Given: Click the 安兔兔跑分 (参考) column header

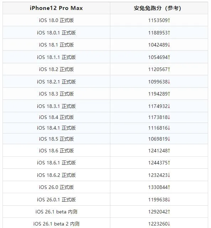Looking at the screenshot, I should [x=158, y=8].
